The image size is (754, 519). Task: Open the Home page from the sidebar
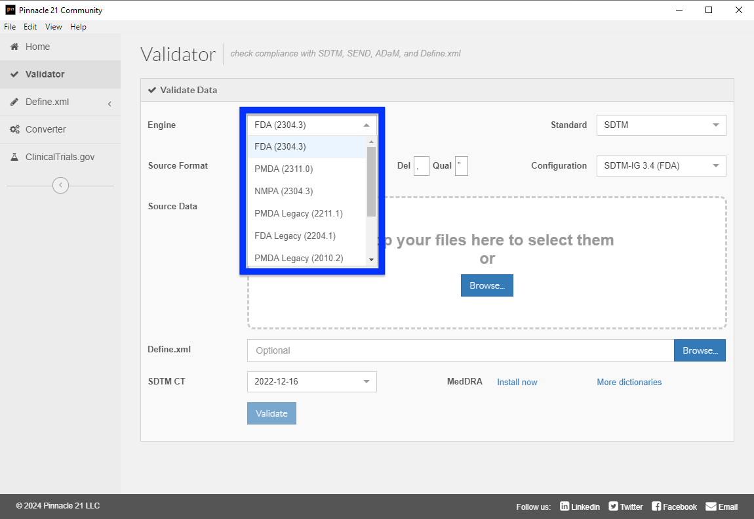pos(60,47)
